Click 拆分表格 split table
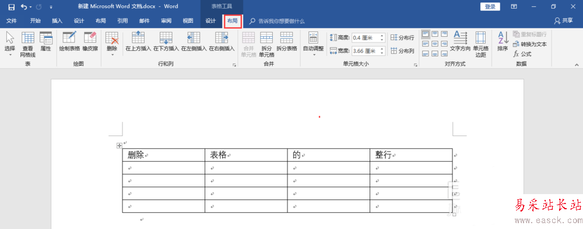The height and width of the screenshot is (229, 583). pos(287,41)
